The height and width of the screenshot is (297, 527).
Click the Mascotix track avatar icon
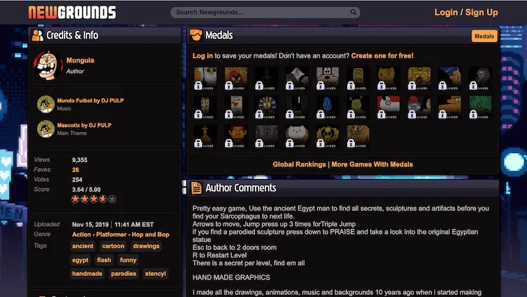coord(46,129)
